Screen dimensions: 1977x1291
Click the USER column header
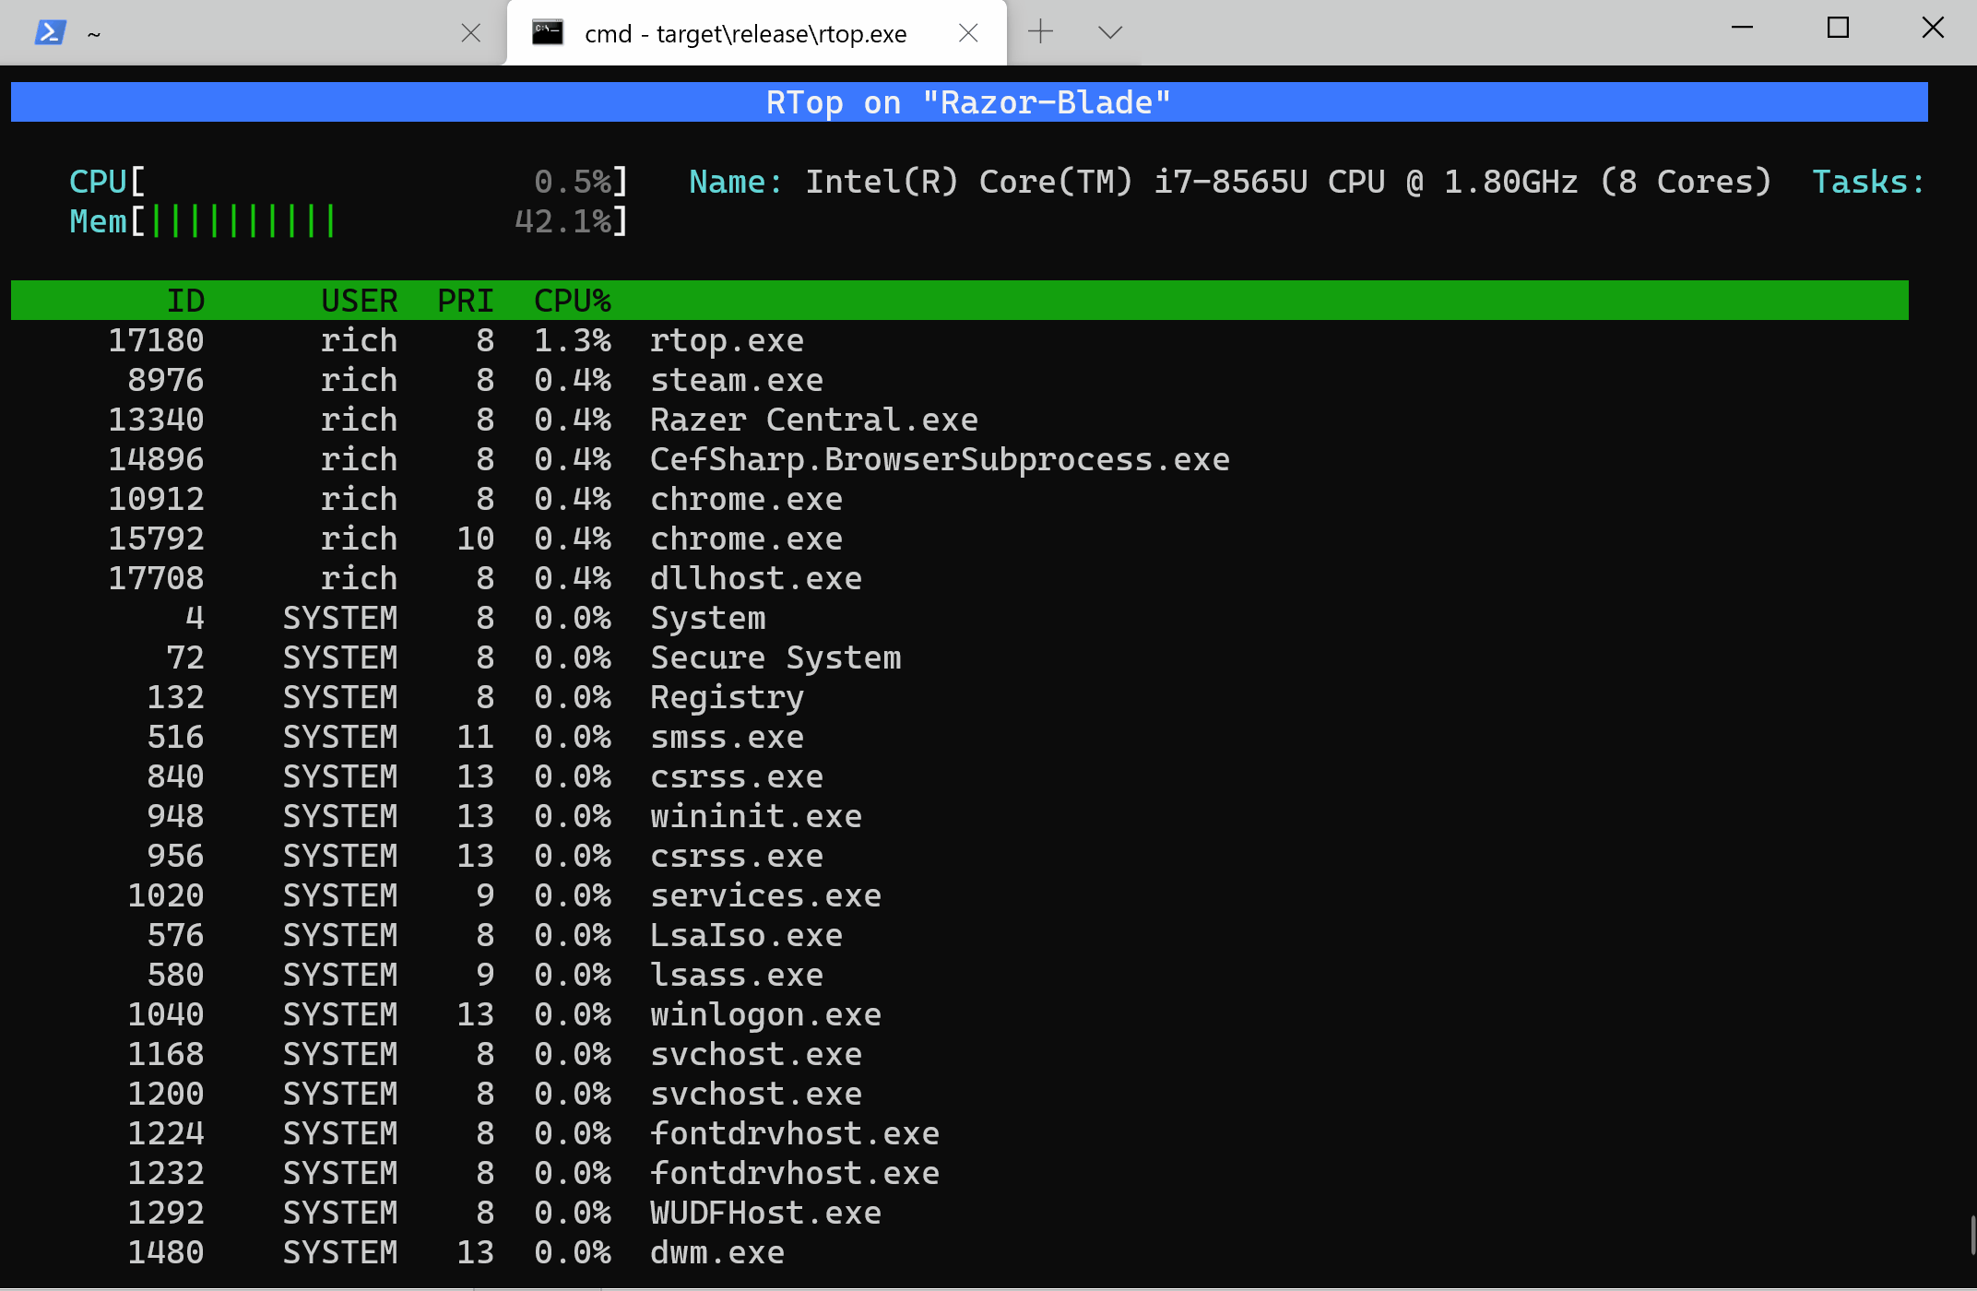[359, 301]
